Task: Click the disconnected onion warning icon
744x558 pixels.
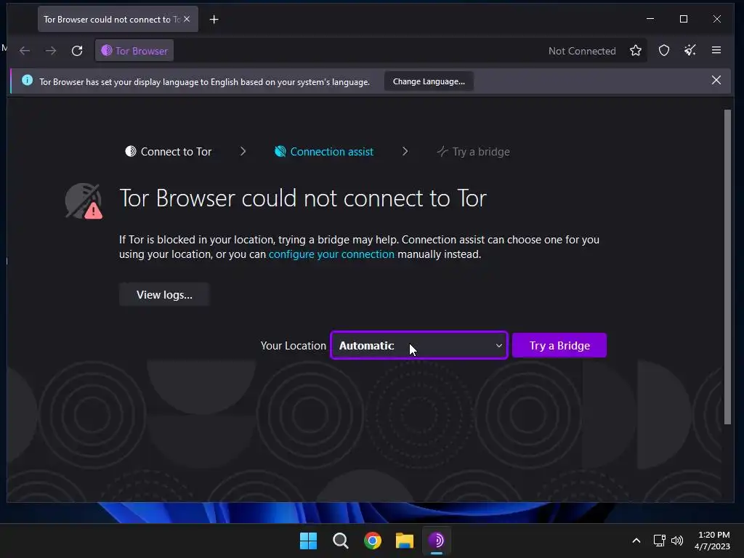Action: pyautogui.click(x=84, y=201)
